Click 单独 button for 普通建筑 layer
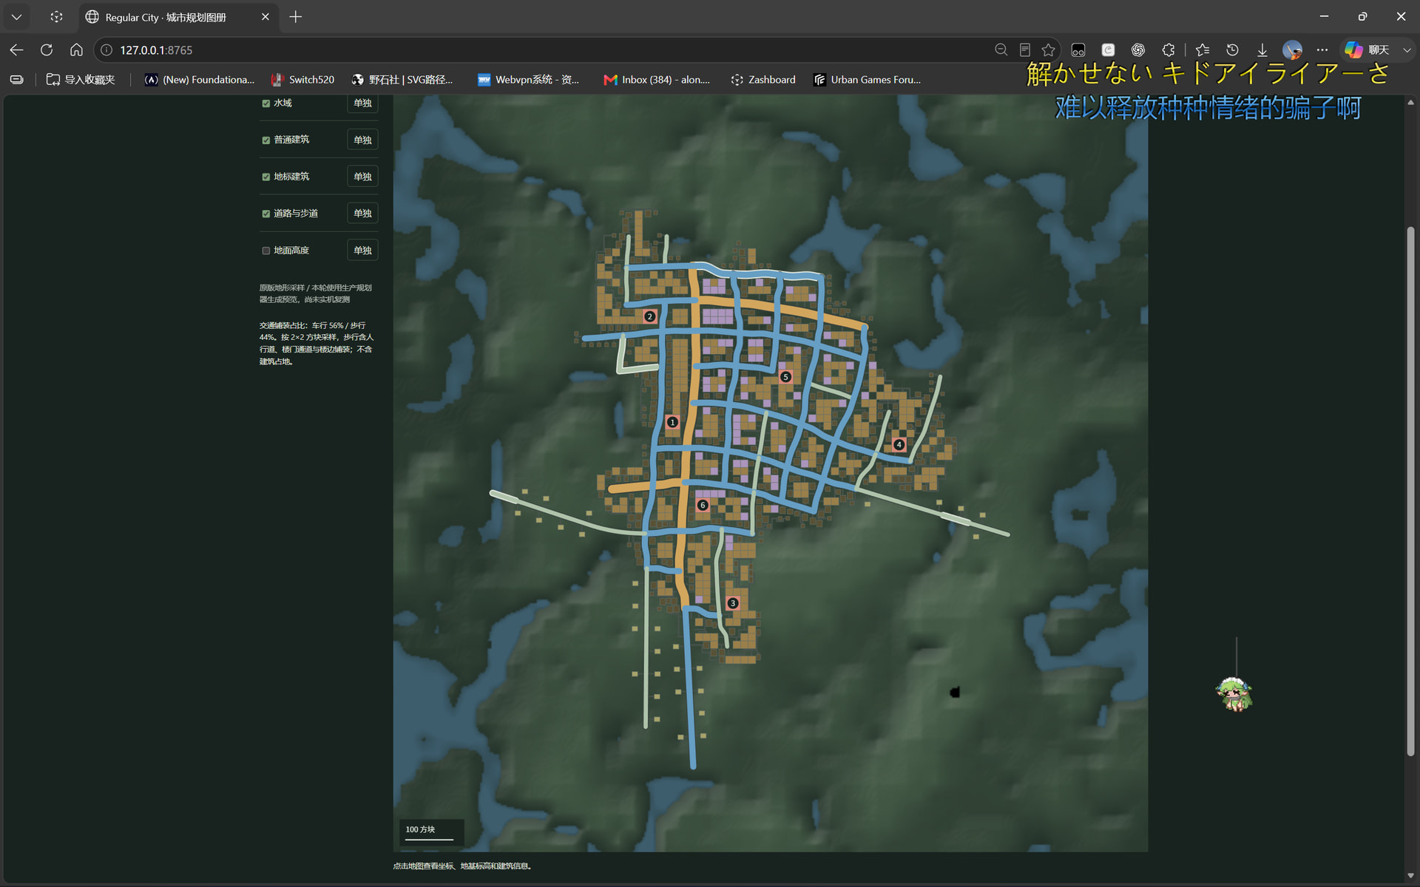The image size is (1420, 887). pyautogui.click(x=362, y=140)
